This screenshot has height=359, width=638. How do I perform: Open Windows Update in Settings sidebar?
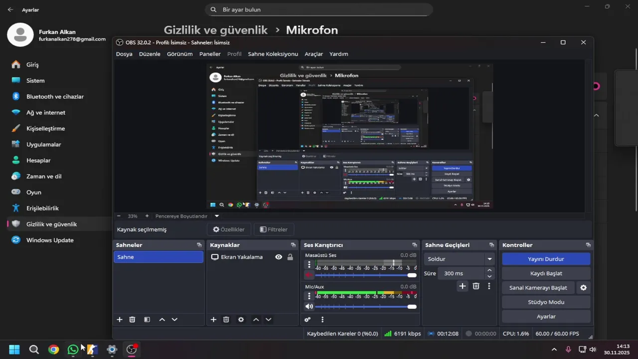pos(50,240)
